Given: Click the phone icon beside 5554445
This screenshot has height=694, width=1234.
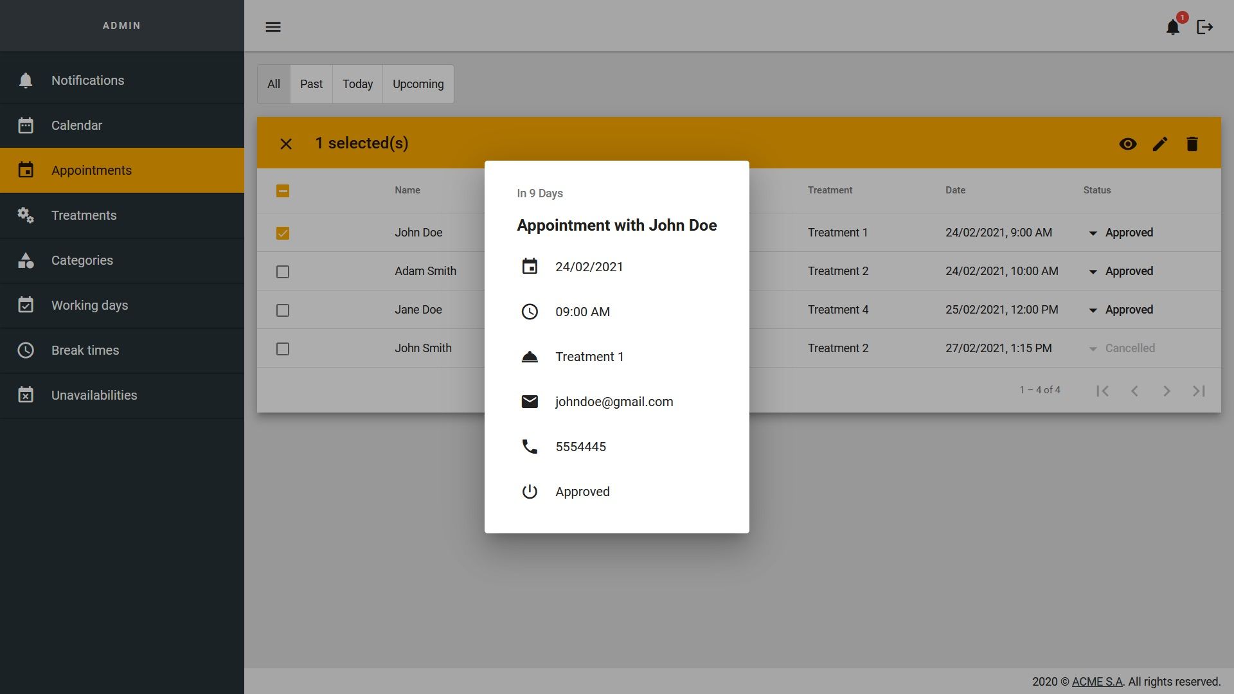Looking at the screenshot, I should coord(530,447).
